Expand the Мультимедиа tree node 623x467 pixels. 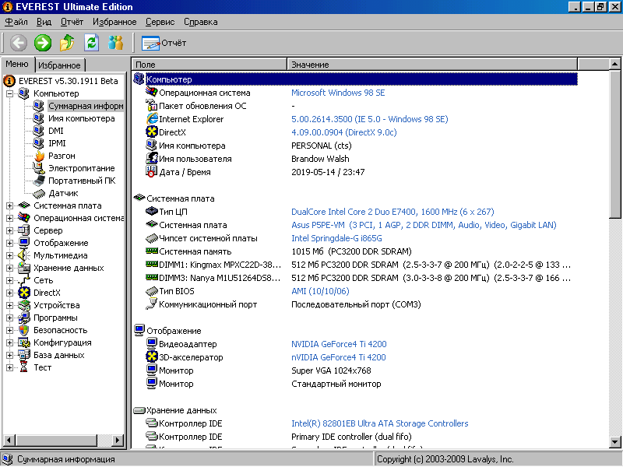tap(10, 255)
